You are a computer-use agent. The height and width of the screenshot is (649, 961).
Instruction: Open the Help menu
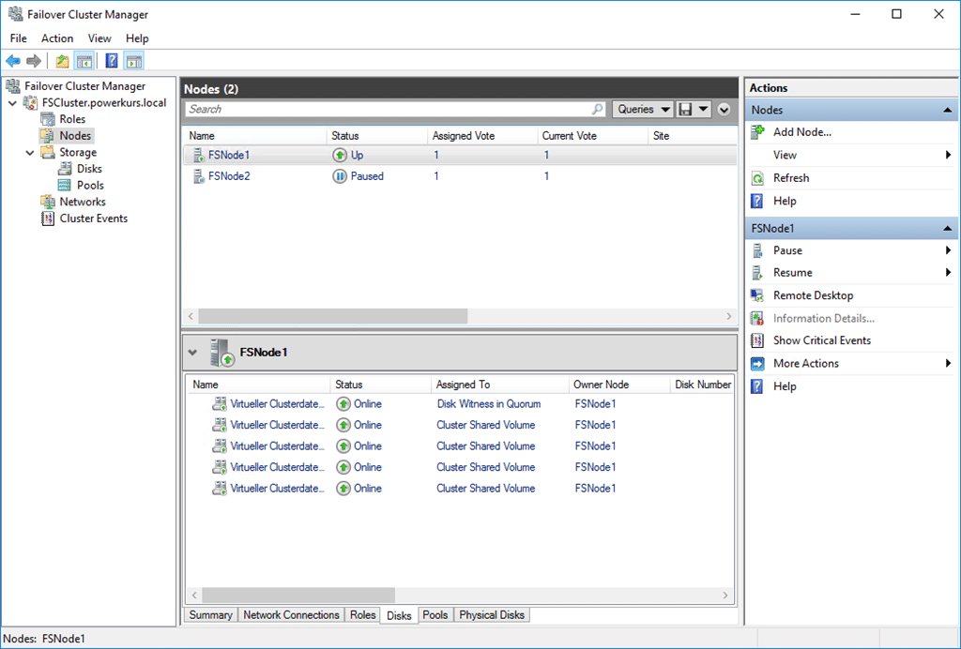point(137,38)
